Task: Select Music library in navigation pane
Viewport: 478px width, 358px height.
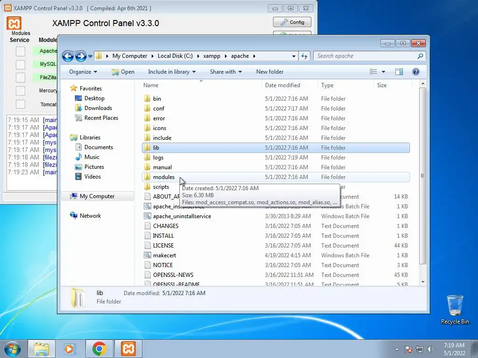Action: pos(92,157)
